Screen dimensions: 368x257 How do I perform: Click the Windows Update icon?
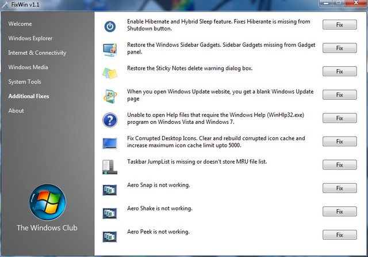pos(110,96)
